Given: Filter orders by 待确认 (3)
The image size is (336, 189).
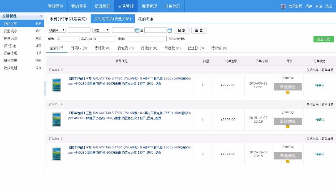Looking at the screenshot, I should 79,48.
